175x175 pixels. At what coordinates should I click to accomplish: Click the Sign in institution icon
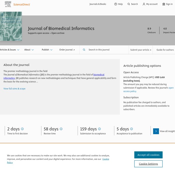164,4
